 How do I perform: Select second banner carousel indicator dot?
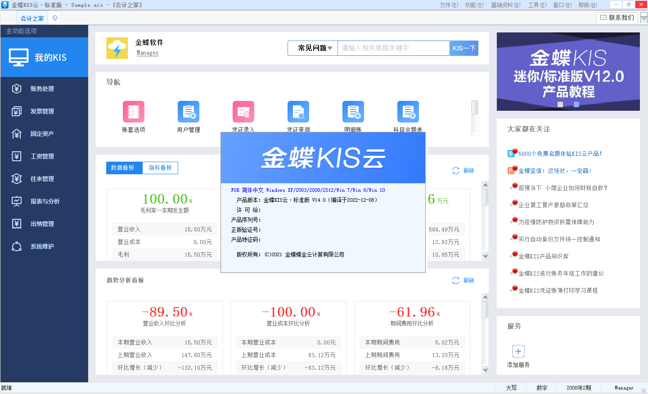coord(576,104)
